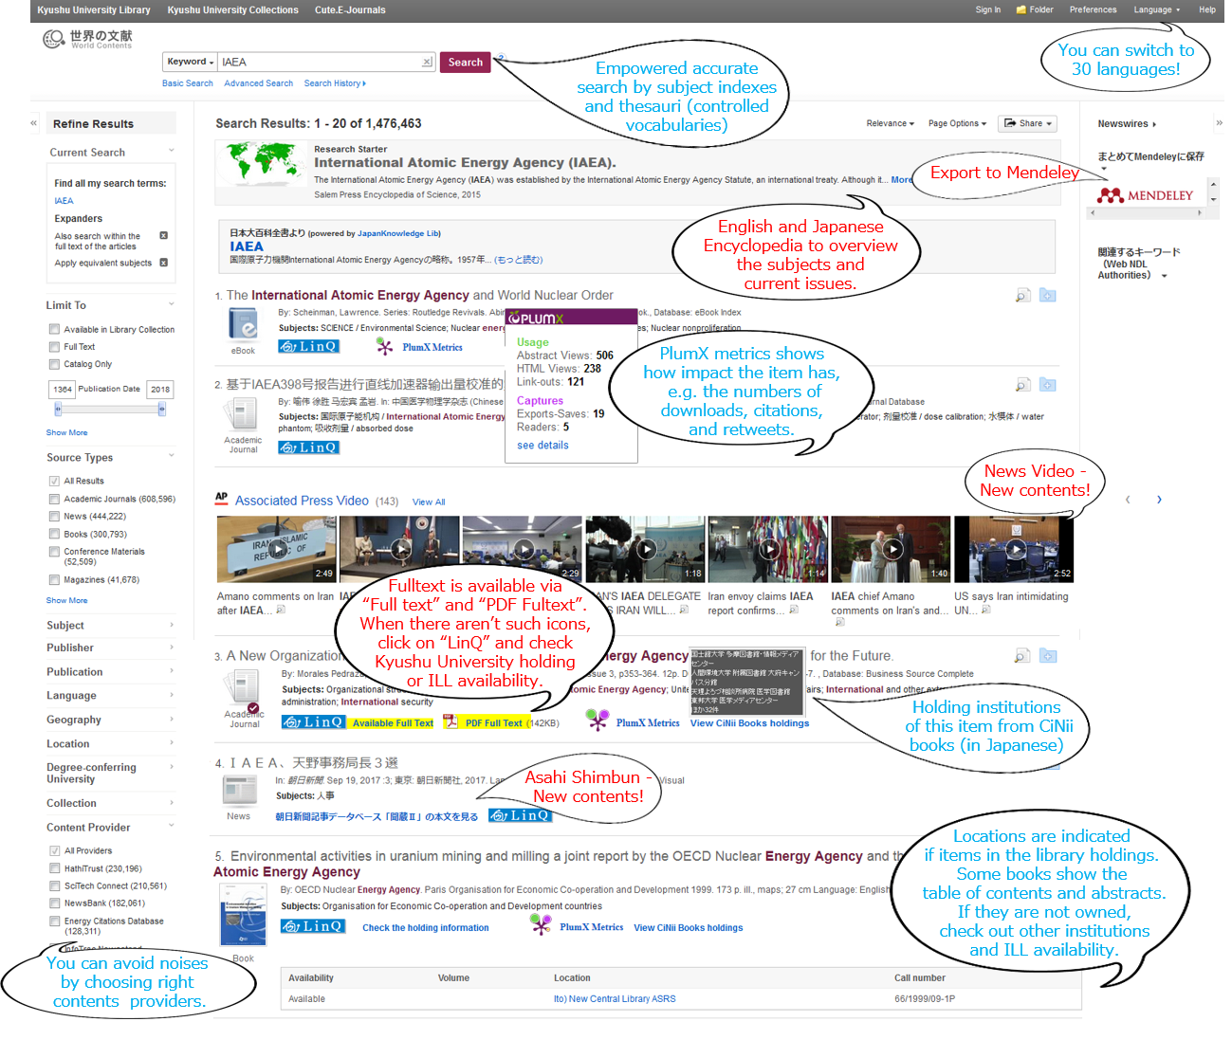The height and width of the screenshot is (1040, 1232).
Task: Clear the search box with the X icon
Action: 427,63
